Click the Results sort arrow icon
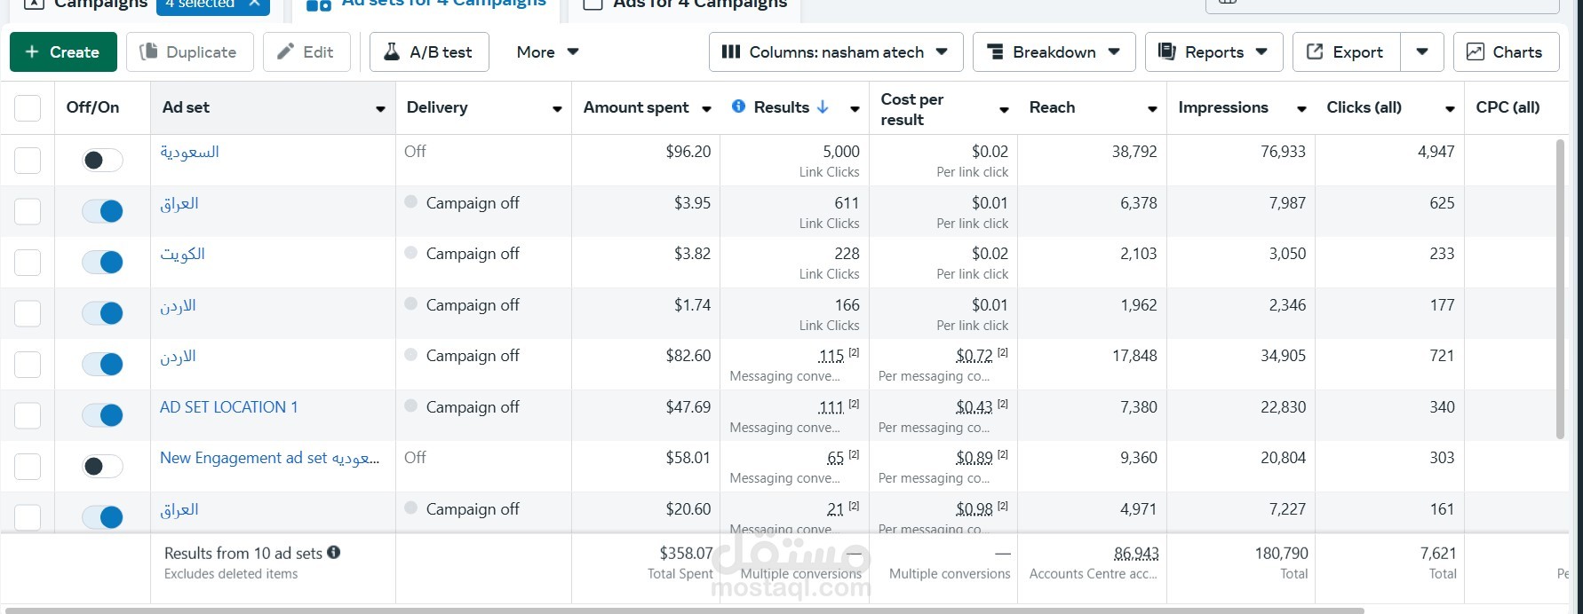This screenshot has width=1583, height=614. click(823, 107)
